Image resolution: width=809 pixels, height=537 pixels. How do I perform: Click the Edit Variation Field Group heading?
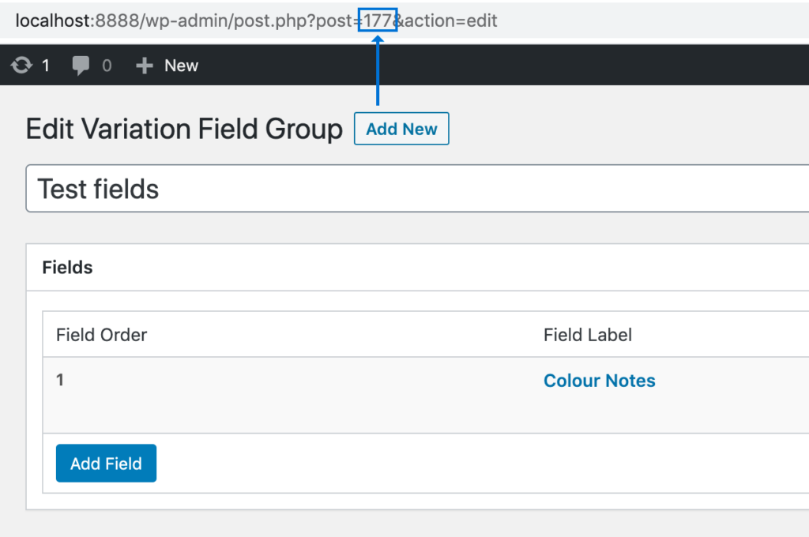point(183,128)
